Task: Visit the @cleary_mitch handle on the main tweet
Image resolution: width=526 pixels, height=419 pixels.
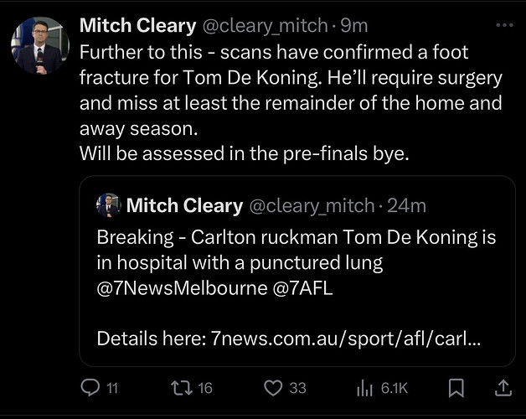Action: coord(265,25)
